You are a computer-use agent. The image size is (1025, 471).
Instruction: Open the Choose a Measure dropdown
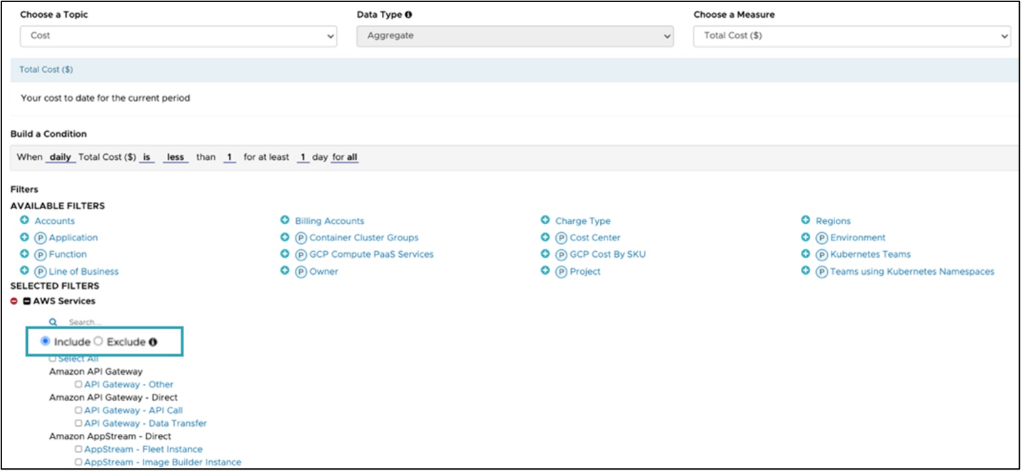pyautogui.click(x=852, y=36)
